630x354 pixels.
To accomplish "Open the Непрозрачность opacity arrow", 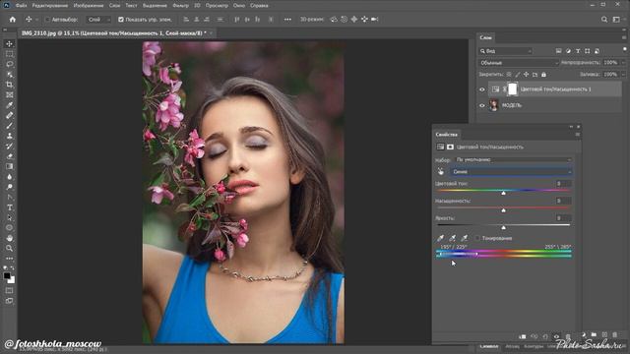I will 623,63.
